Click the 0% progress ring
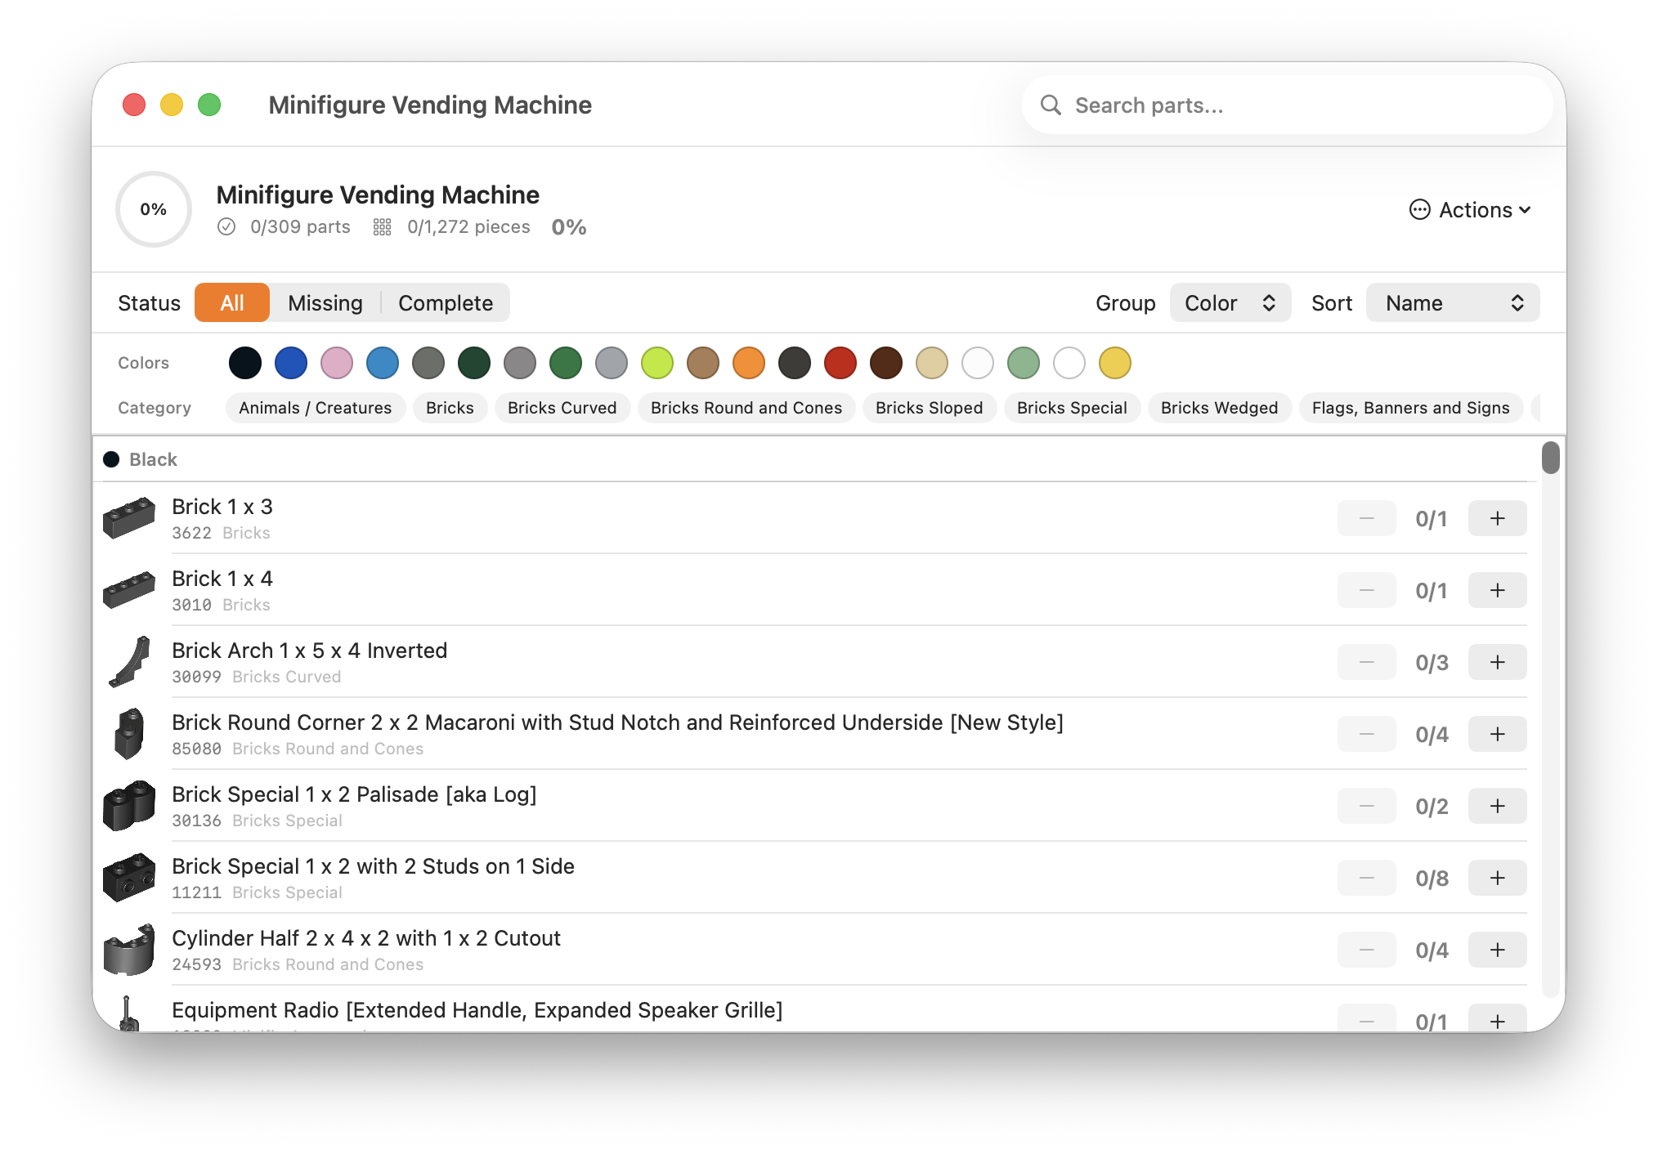The width and height of the screenshot is (1658, 1154). (154, 209)
